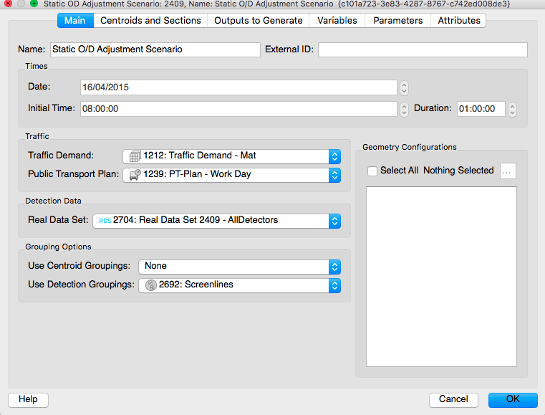This screenshot has width=545, height=415.
Task: Click the Duration stepper arrows
Action: pyautogui.click(x=512, y=109)
